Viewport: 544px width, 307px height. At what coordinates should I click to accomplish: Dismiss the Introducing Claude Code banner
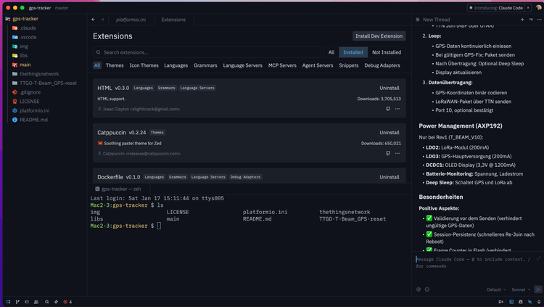coord(528,8)
